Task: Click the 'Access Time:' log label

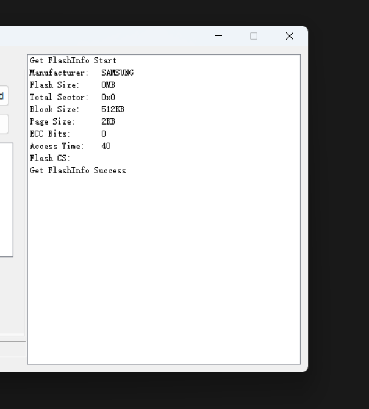Action: 57,146
